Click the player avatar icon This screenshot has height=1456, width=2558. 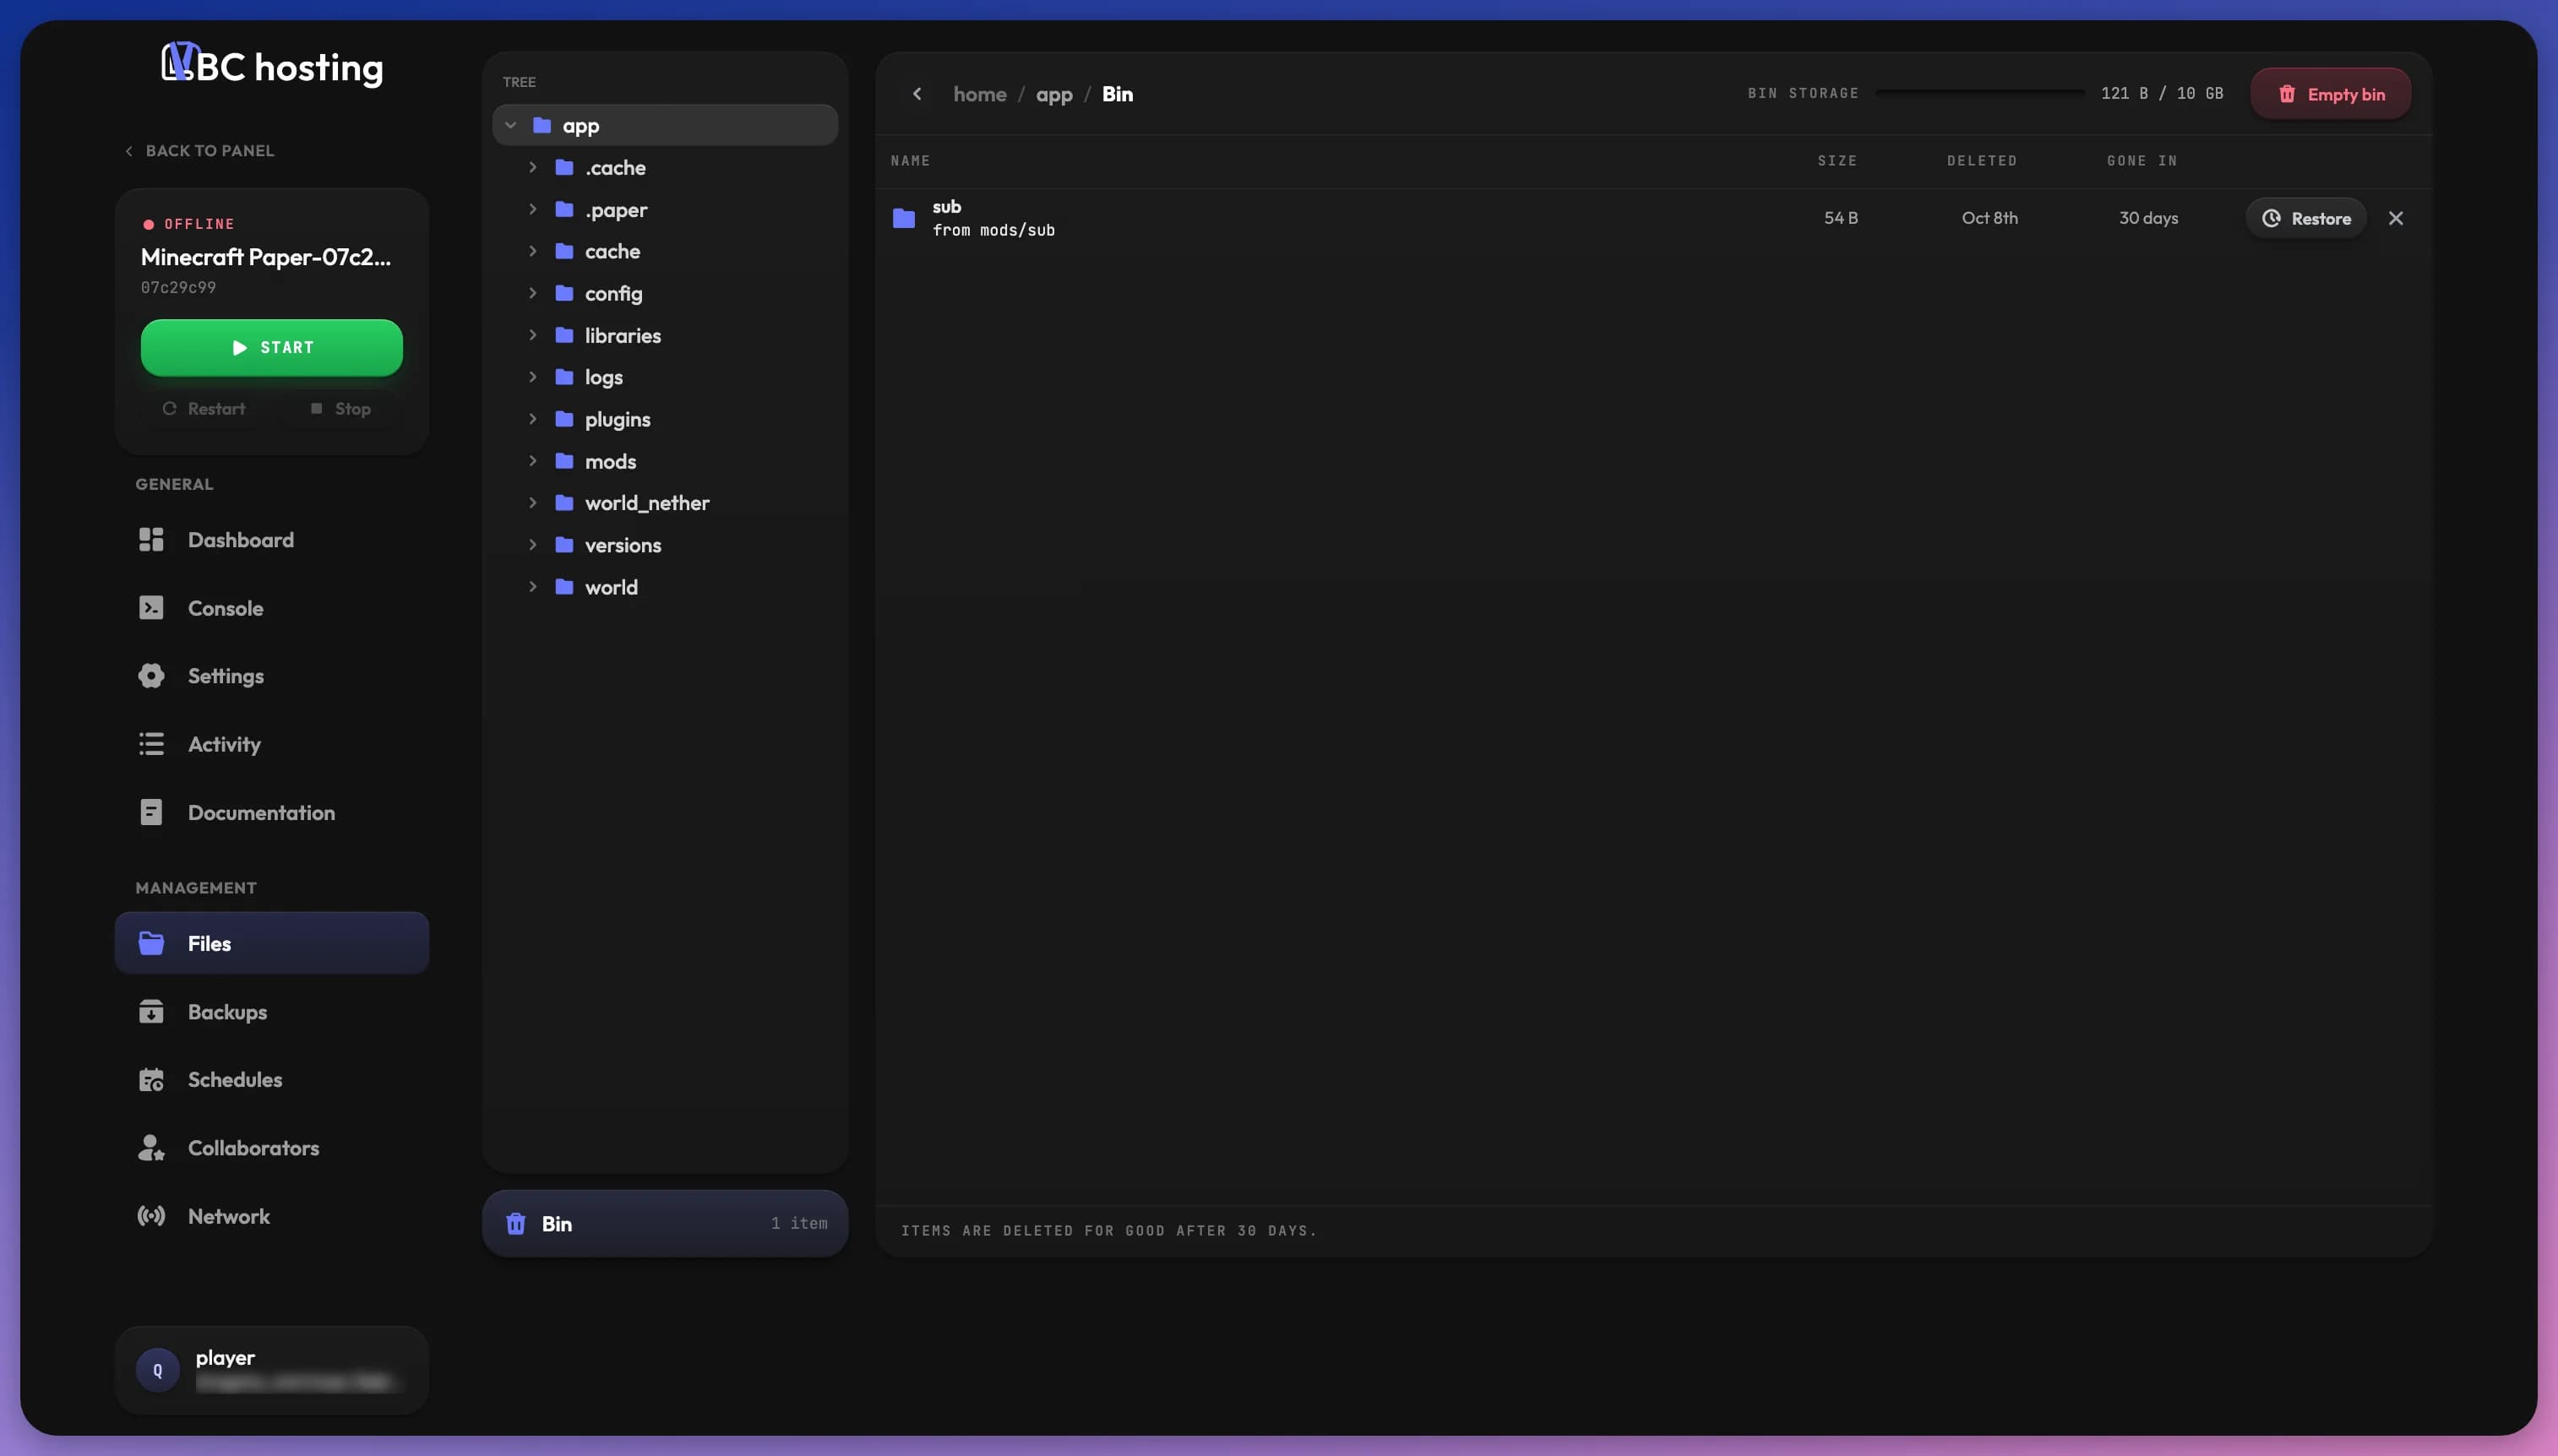point(158,1370)
